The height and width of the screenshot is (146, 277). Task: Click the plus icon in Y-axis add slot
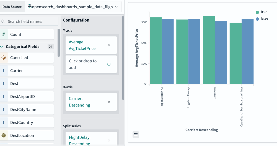click(109, 64)
